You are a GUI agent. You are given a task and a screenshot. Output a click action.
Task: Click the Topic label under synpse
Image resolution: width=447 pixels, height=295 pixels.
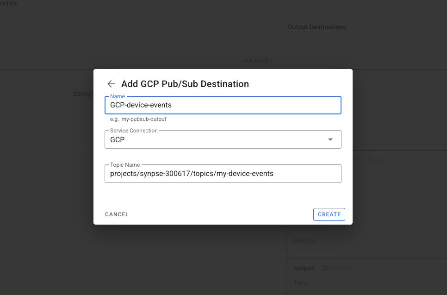301,283
